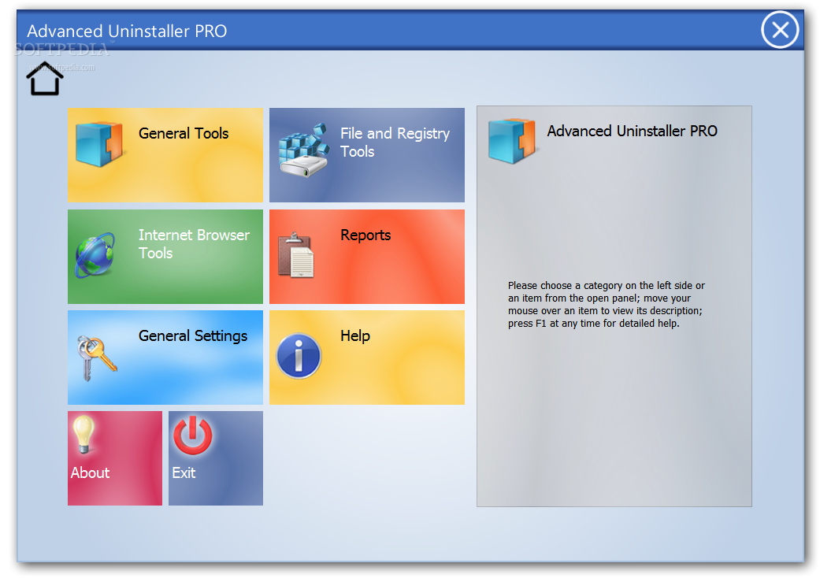The height and width of the screenshot is (578, 820).
Task: Open the Help section
Action: (x=354, y=335)
